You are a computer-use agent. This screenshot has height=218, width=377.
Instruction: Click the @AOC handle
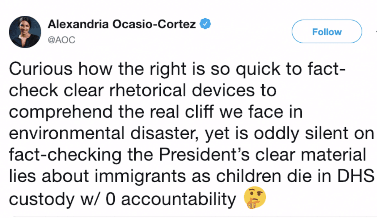[x=62, y=40]
